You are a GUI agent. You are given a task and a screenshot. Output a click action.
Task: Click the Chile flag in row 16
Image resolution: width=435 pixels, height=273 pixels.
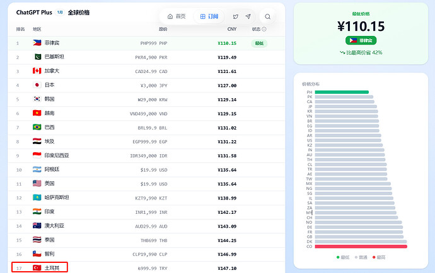pos(37,253)
